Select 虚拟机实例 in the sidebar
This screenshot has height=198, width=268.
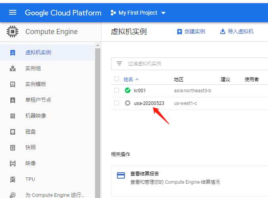click(x=47, y=53)
